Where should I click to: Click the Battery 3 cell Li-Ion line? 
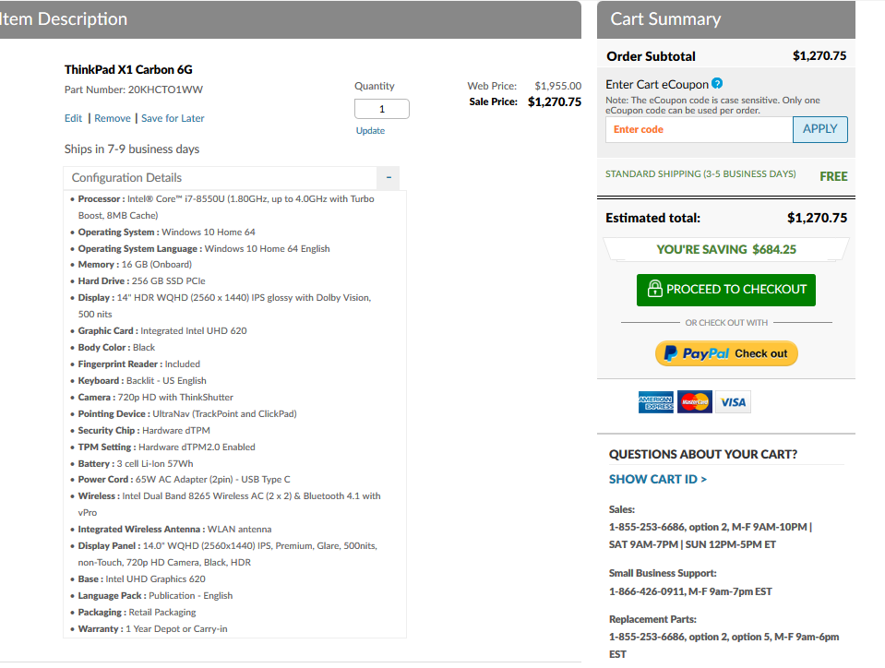point(136,464)
